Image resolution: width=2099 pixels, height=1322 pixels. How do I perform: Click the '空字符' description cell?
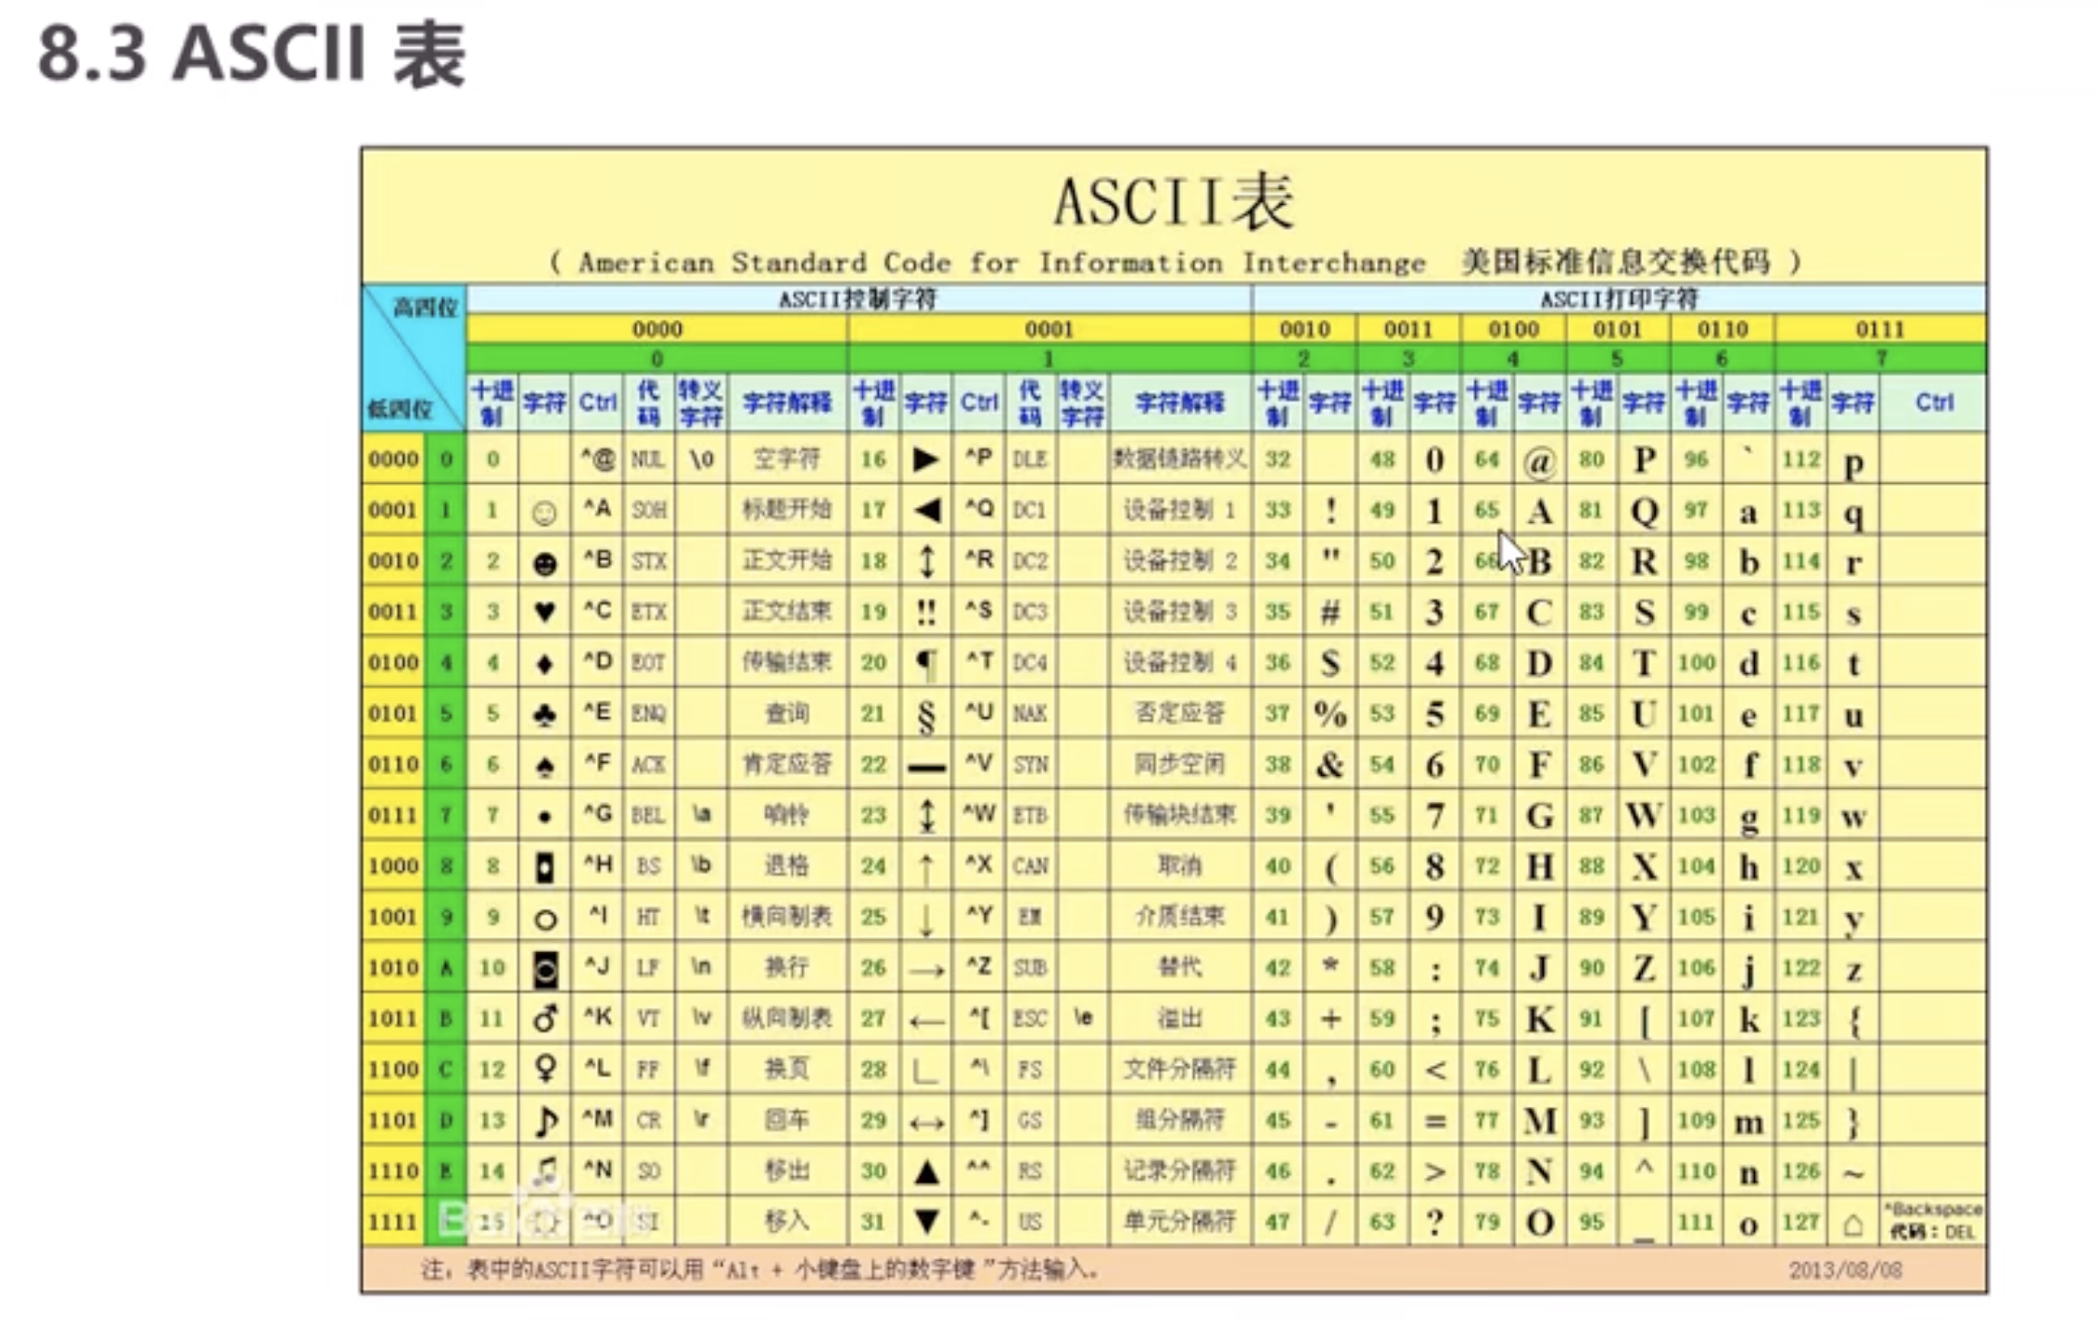[786, 459]
